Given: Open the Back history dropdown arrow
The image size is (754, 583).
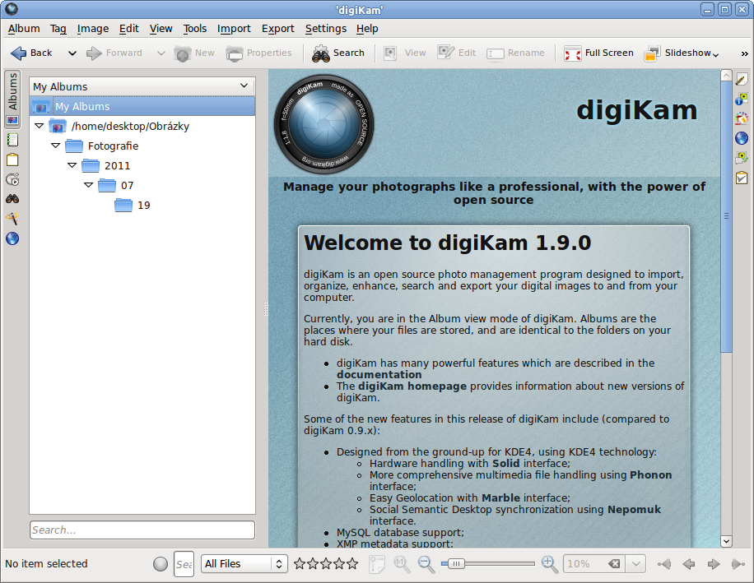Looking at the screenshot, I should (x=72, y=53).
